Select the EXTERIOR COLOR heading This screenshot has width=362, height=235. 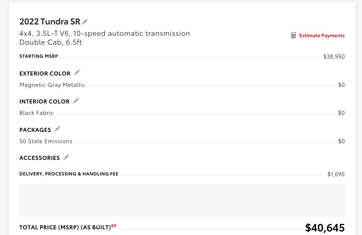(45, 74)
